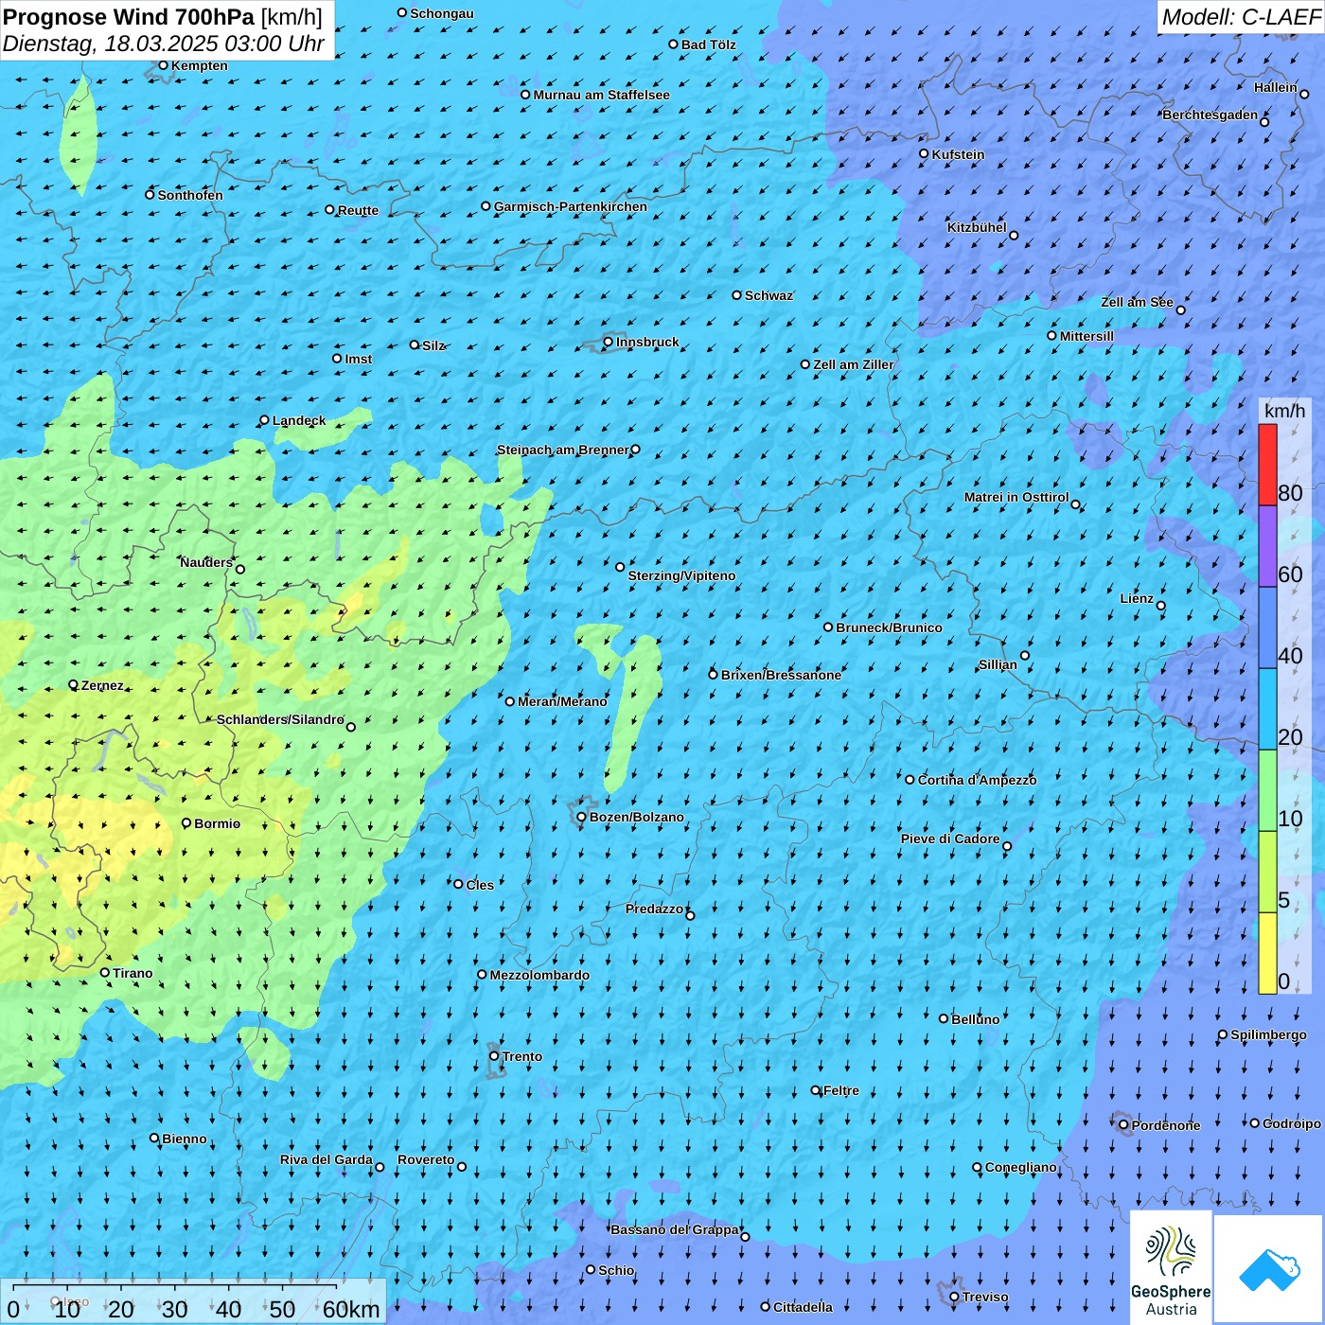
Task: Select the Bruneck/Brunico label
Action: tap(889, 627)
